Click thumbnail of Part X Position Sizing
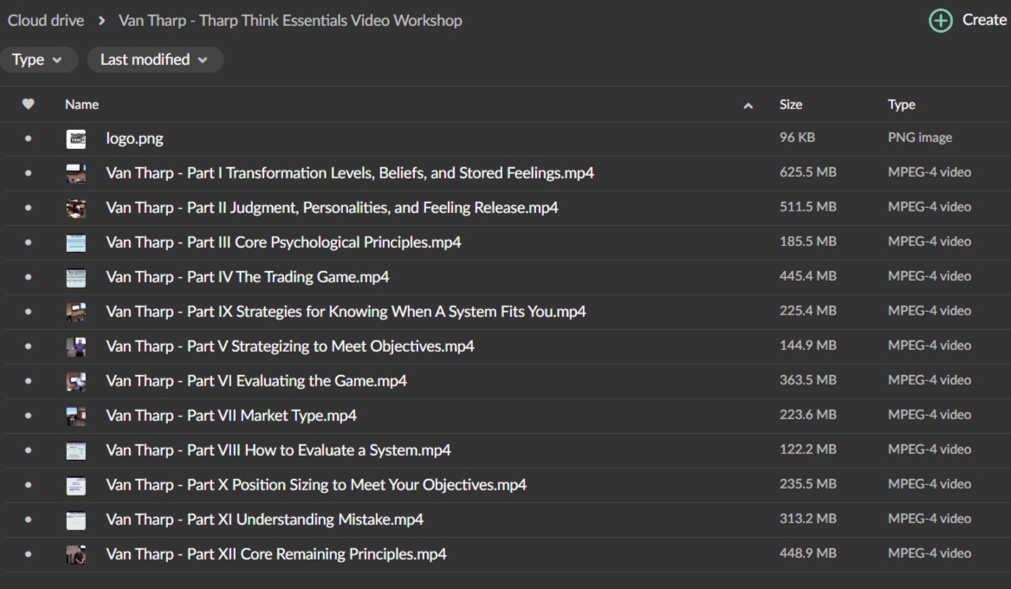The width and height of the screenshot is (1011, 589). pyautogui.click(x=76, y=486)
